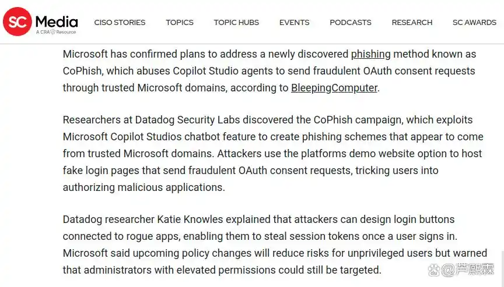Open the CISO Stories menu
The width and height of the screenshot is (504, 287).
120,23
